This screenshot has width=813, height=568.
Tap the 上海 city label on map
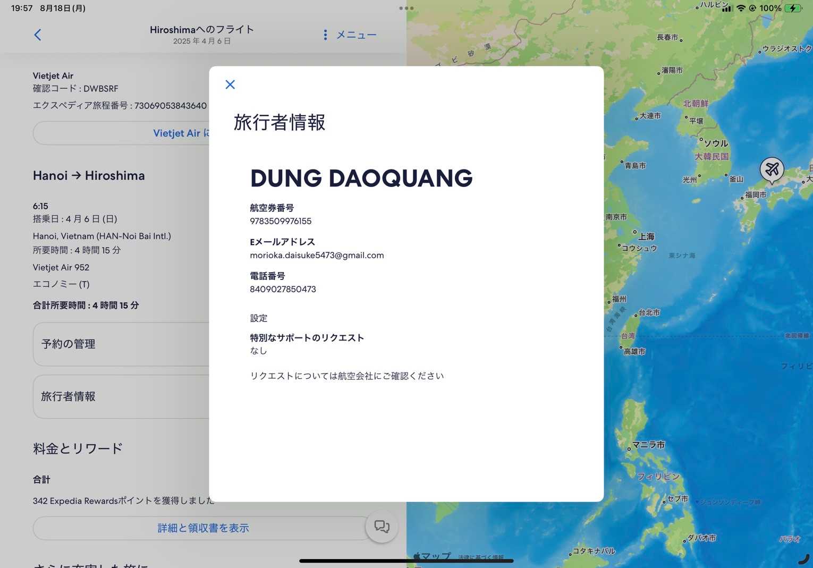[646, 236]
